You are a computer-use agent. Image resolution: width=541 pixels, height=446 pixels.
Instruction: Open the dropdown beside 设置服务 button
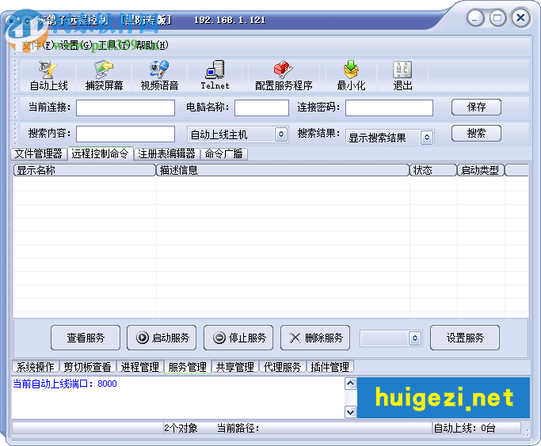point(415,338)
